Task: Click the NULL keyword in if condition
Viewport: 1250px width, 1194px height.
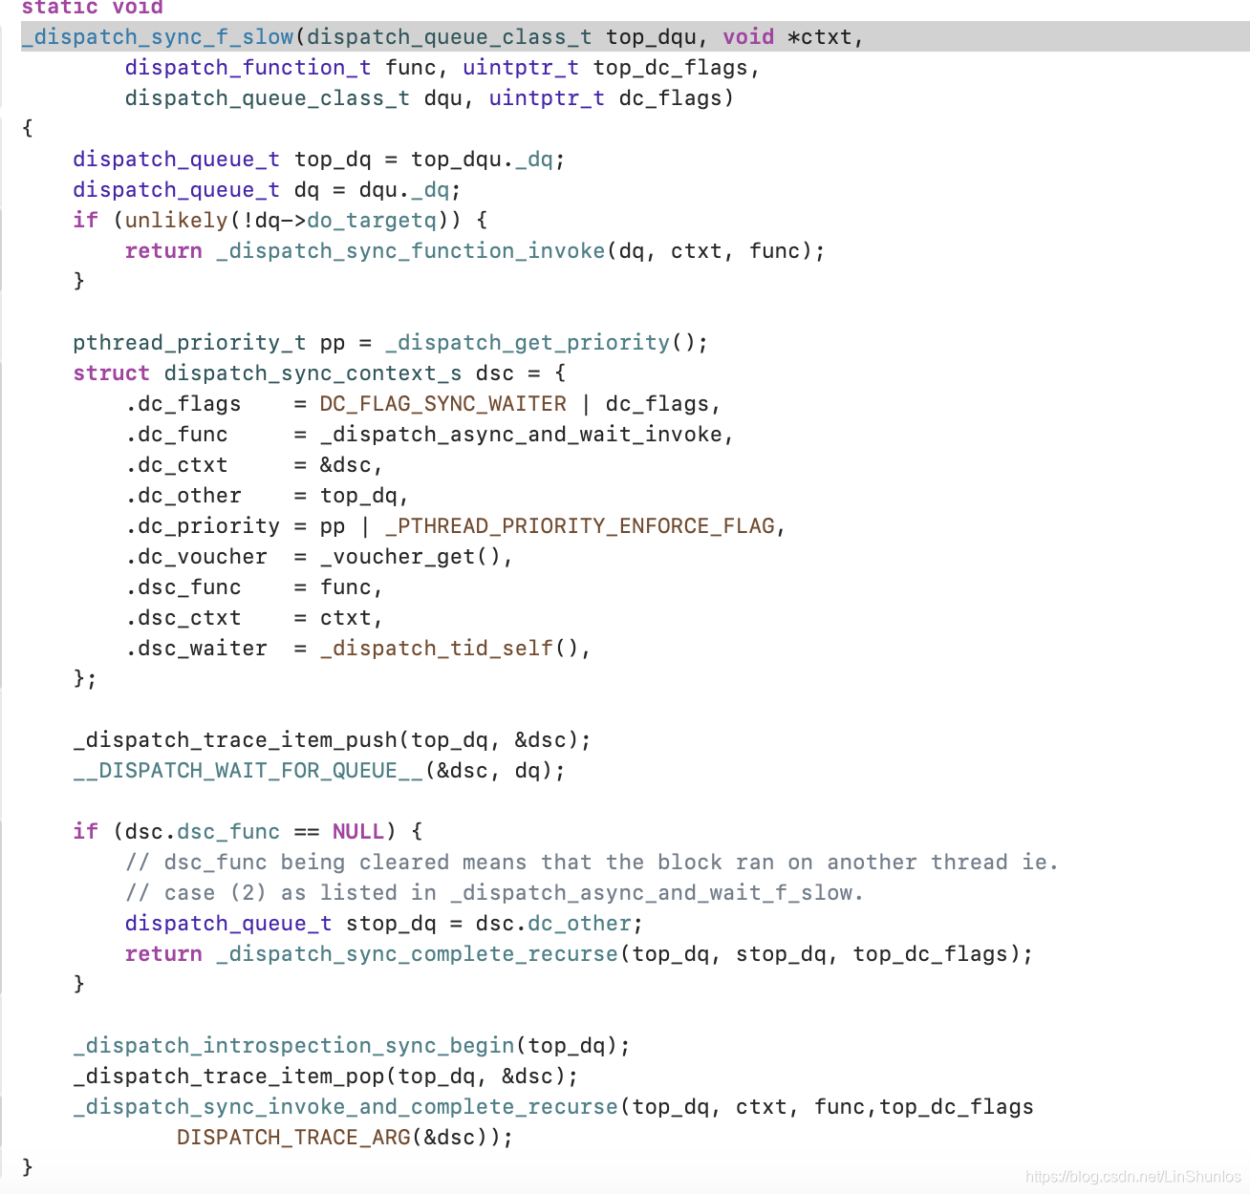Action: (x=358, y=832)
